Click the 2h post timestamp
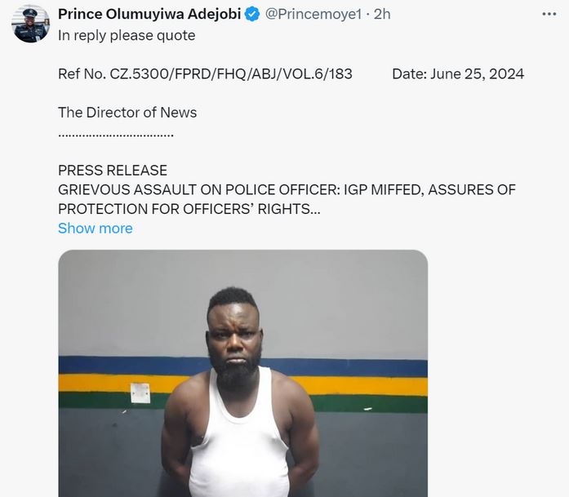Viewport: 569px width, 497px height. coord(382,15)
